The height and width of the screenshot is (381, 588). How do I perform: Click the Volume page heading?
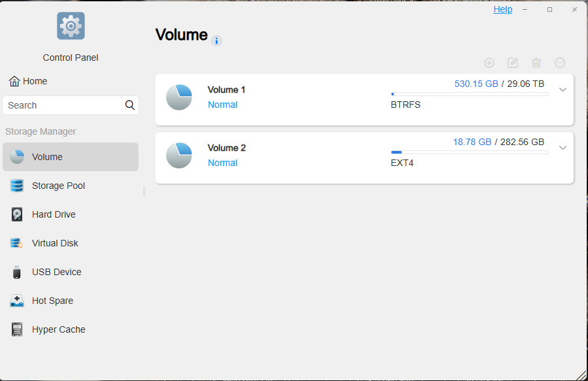182,35
